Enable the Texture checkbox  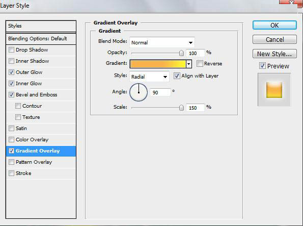18,117
